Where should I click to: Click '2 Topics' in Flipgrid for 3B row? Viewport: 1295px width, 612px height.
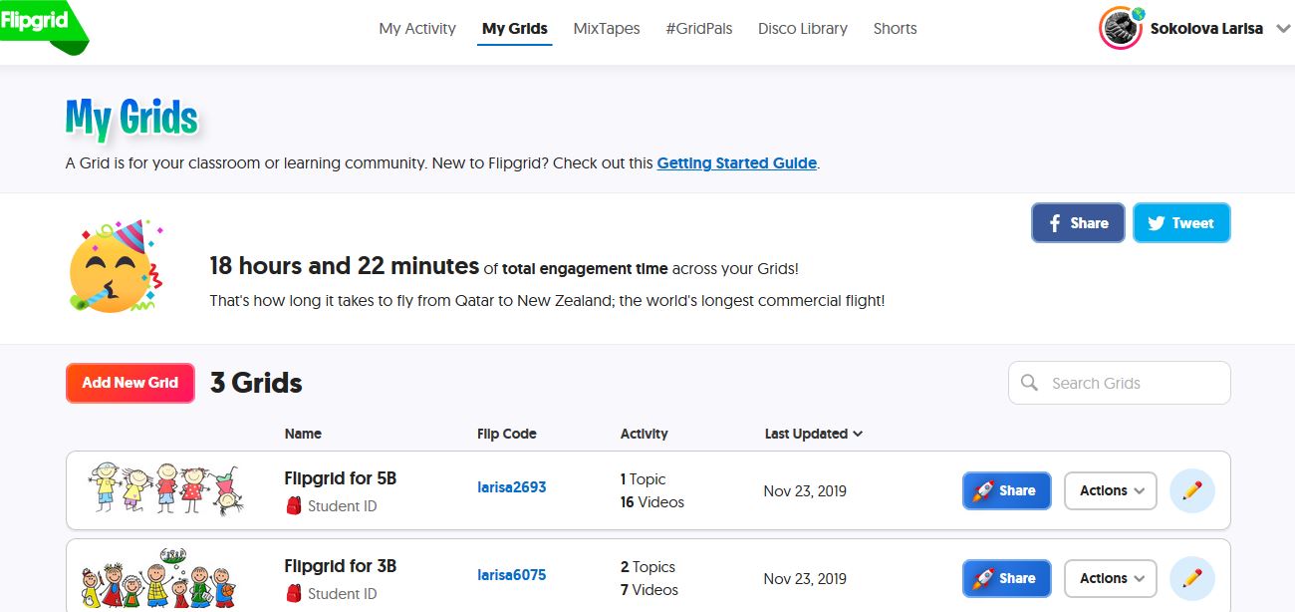[x=647, y=567]
